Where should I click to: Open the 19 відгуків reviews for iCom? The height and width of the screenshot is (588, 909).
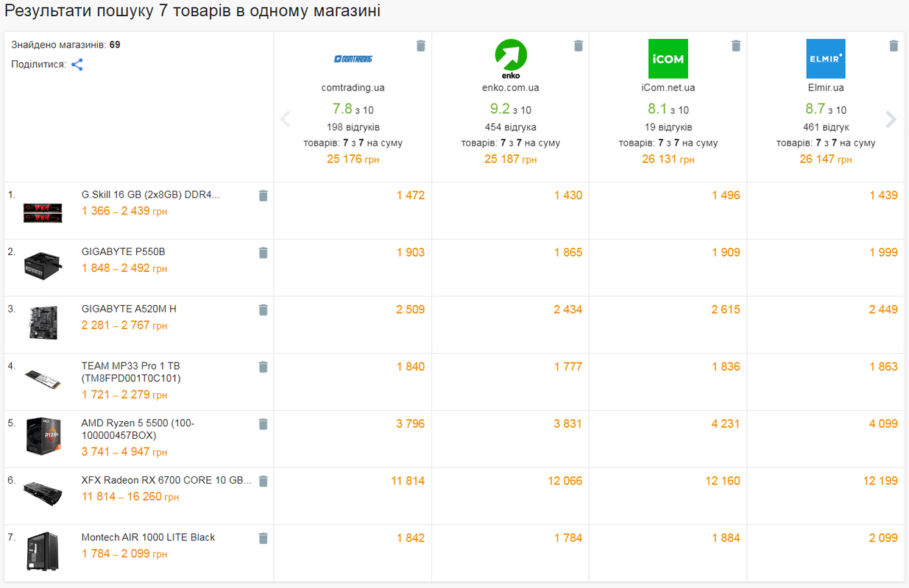(x=668, y=127)
